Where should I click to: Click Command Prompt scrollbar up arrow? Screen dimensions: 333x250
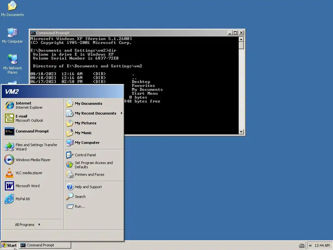tap(241, 39)
